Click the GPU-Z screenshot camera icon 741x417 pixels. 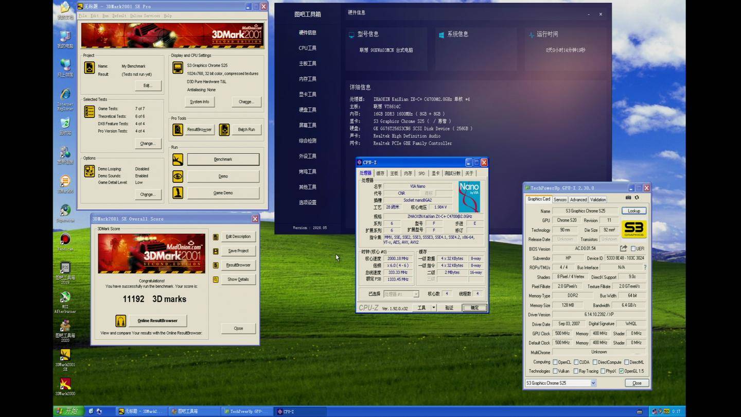point(628,198)
